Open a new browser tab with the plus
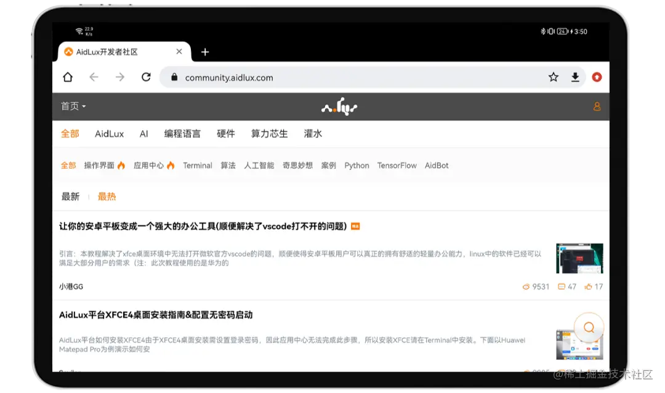This screenshot has width=665, height=393. (205, 52)
